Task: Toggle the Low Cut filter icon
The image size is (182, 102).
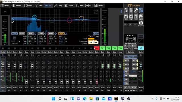Action: 15,38
